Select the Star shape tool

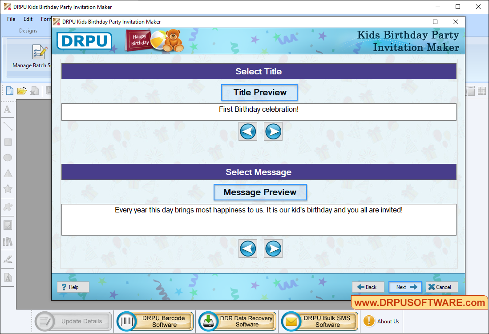(x=7, y=189)
